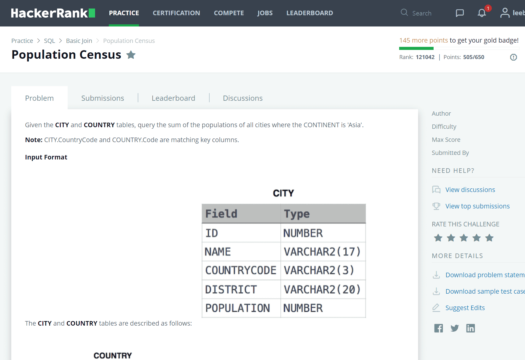Switch to the Discussions tab
The image size is (525, 360).
[x=243, y=98]
